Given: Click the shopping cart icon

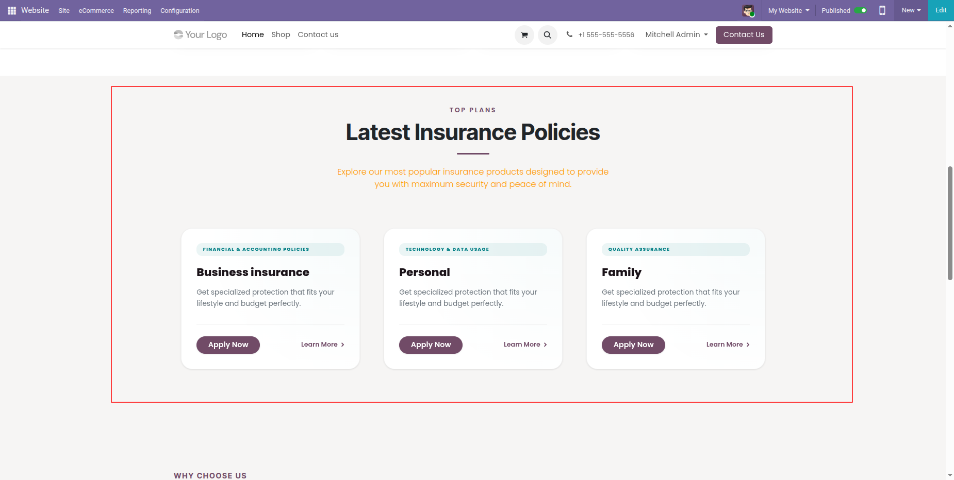Looking at the screenshot, I should point(524,35).
